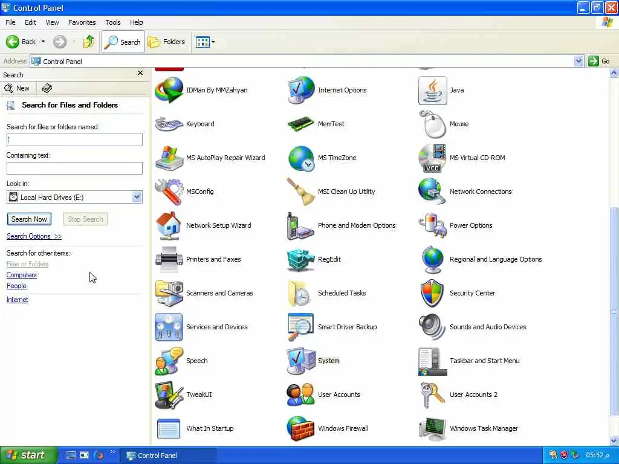Open the Mouse settings icon

click(x=433, y=124)
